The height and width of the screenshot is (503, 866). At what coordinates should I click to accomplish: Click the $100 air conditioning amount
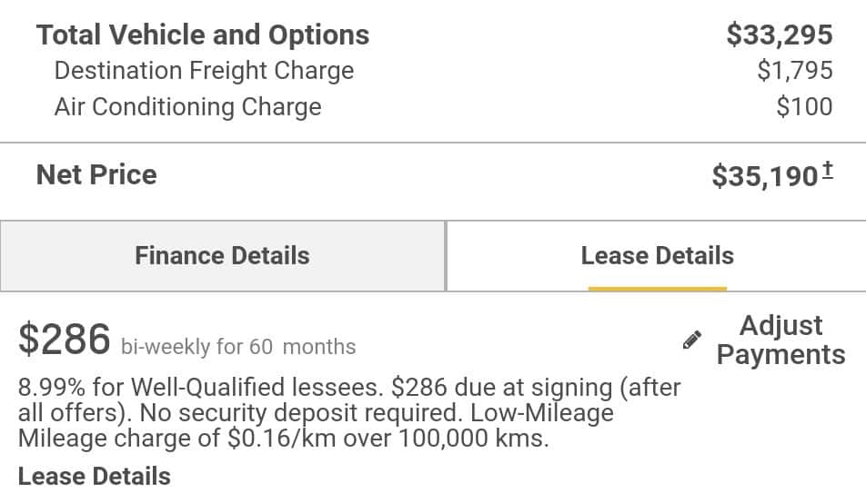[804, 107]
